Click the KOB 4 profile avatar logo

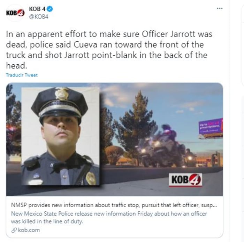(x=15, y=13)
